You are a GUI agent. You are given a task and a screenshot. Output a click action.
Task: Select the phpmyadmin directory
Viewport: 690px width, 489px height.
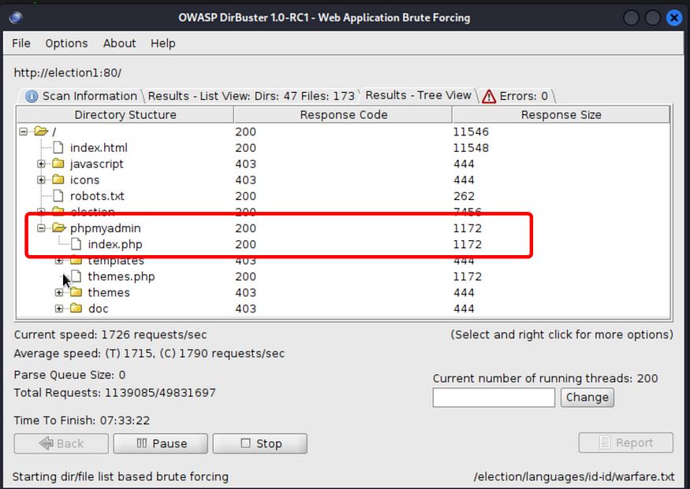105,228
